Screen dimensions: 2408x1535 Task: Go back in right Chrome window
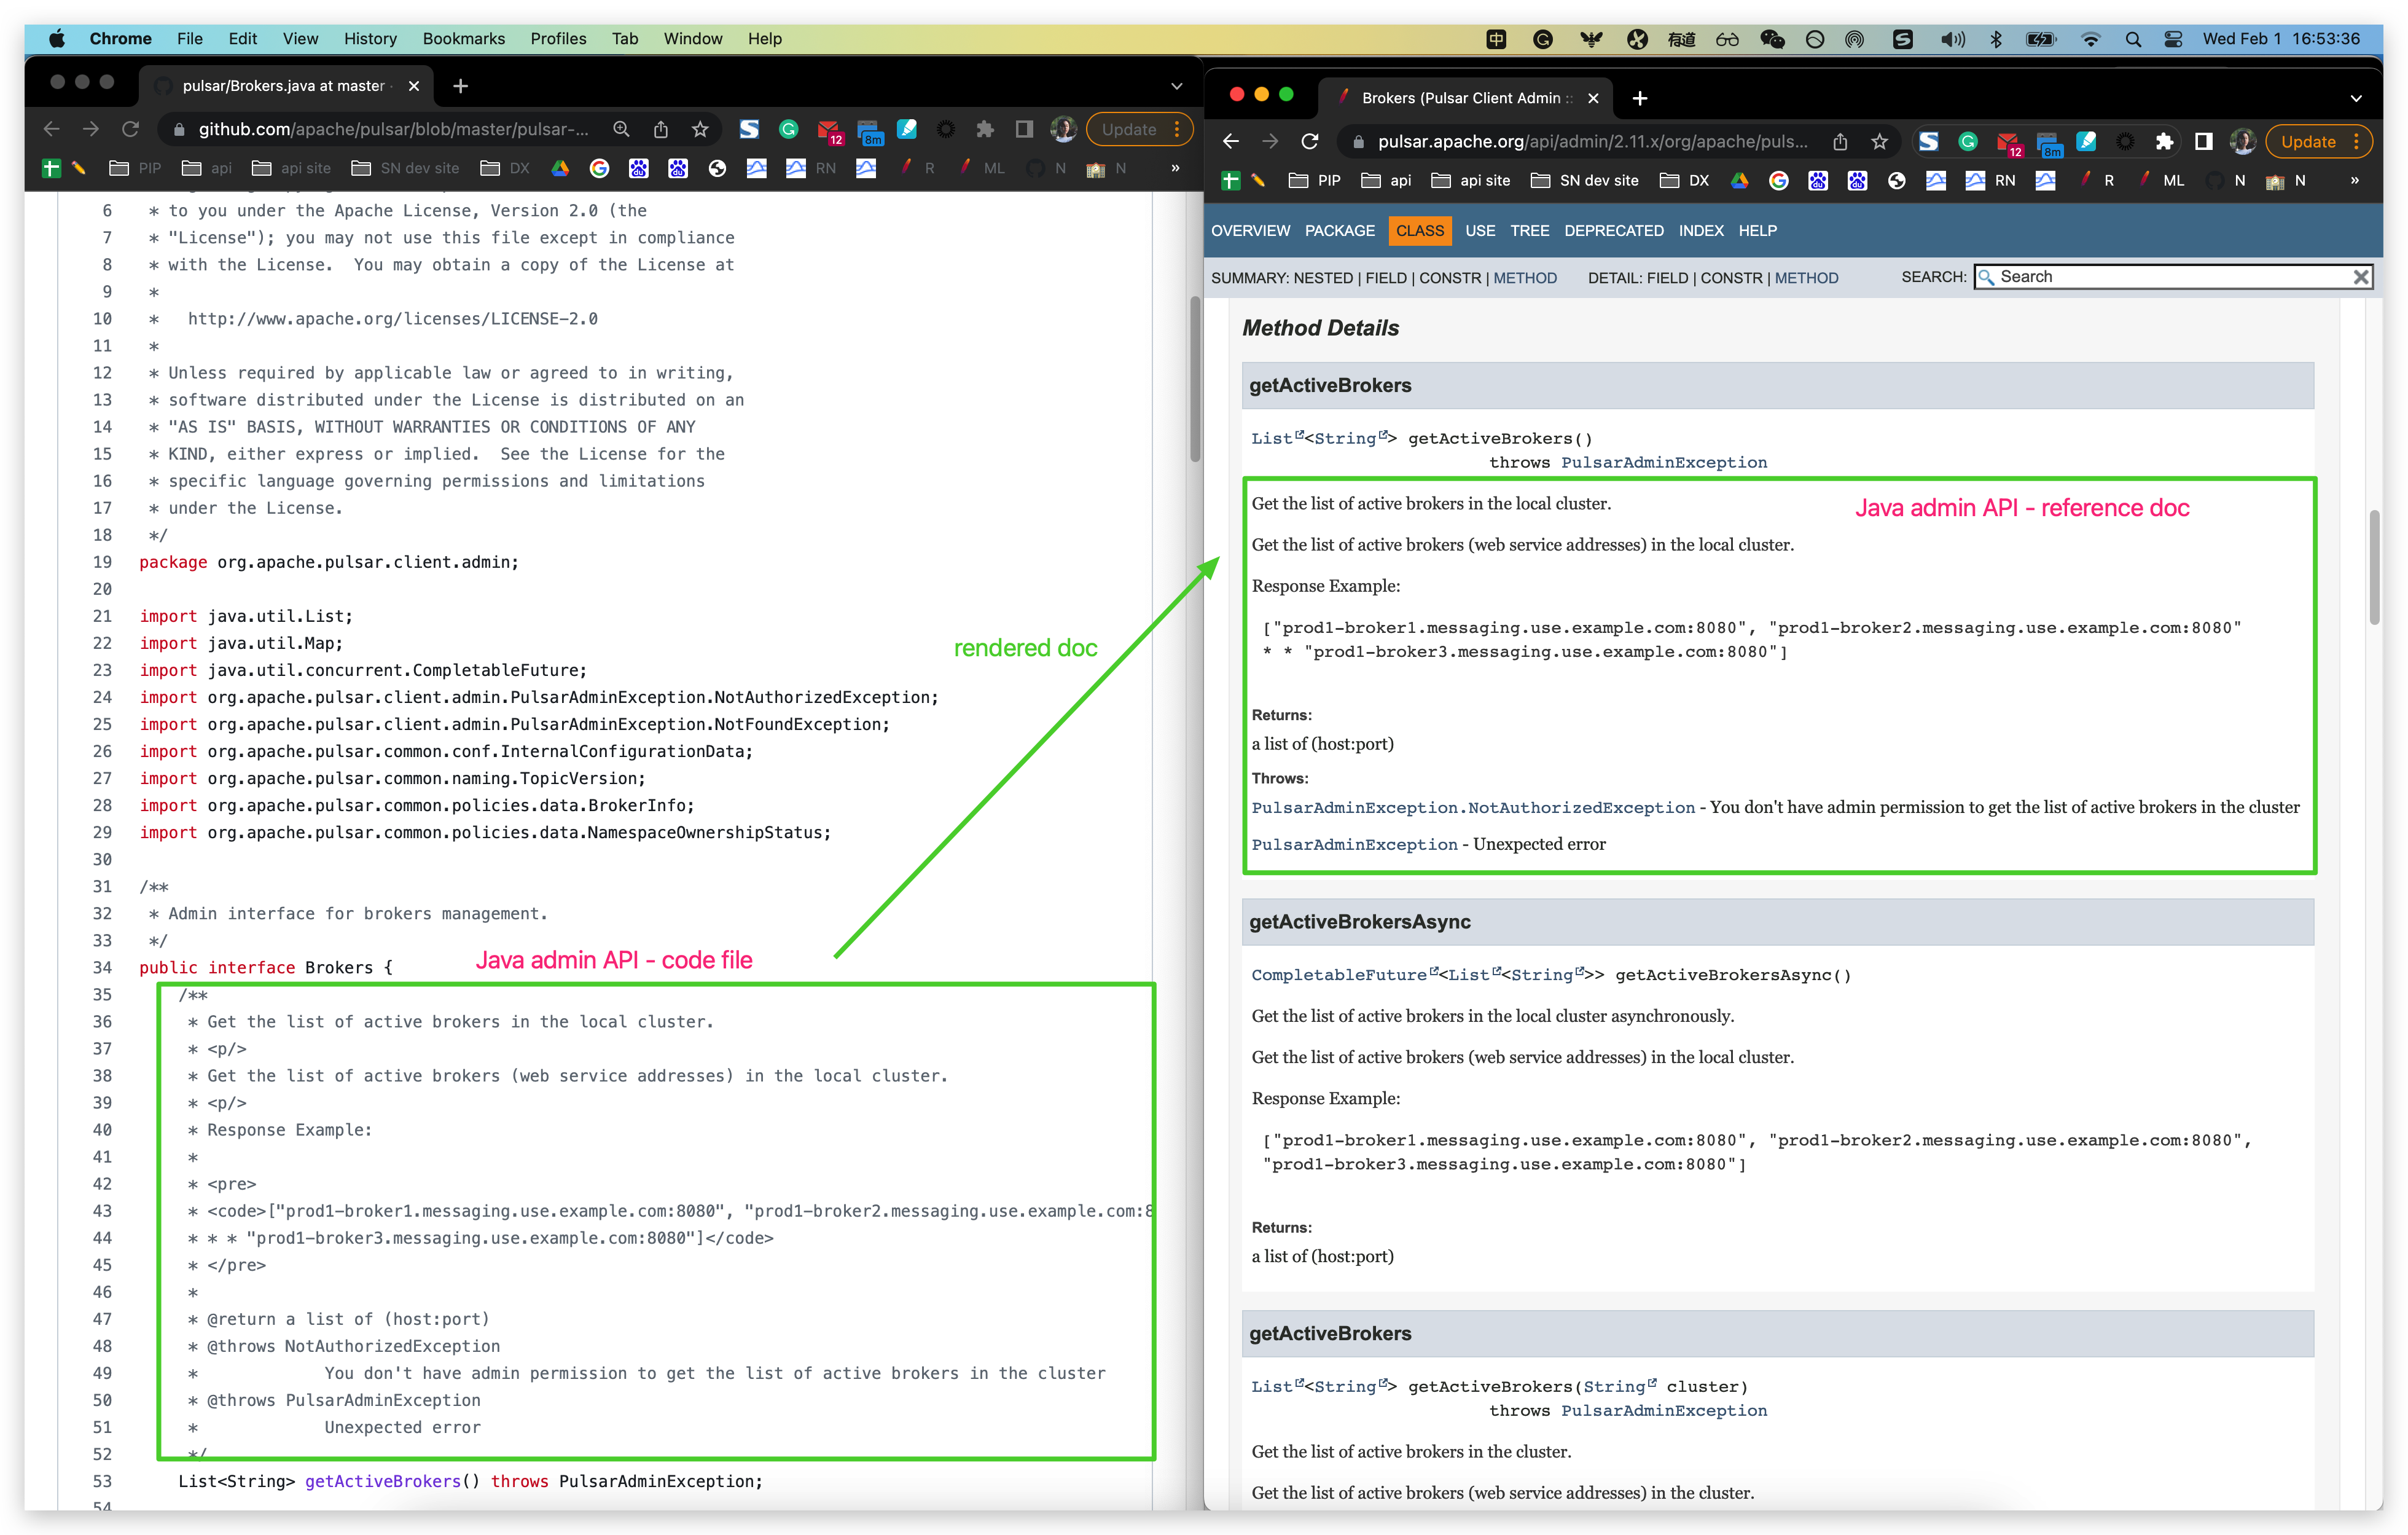tap(1231, 141)
